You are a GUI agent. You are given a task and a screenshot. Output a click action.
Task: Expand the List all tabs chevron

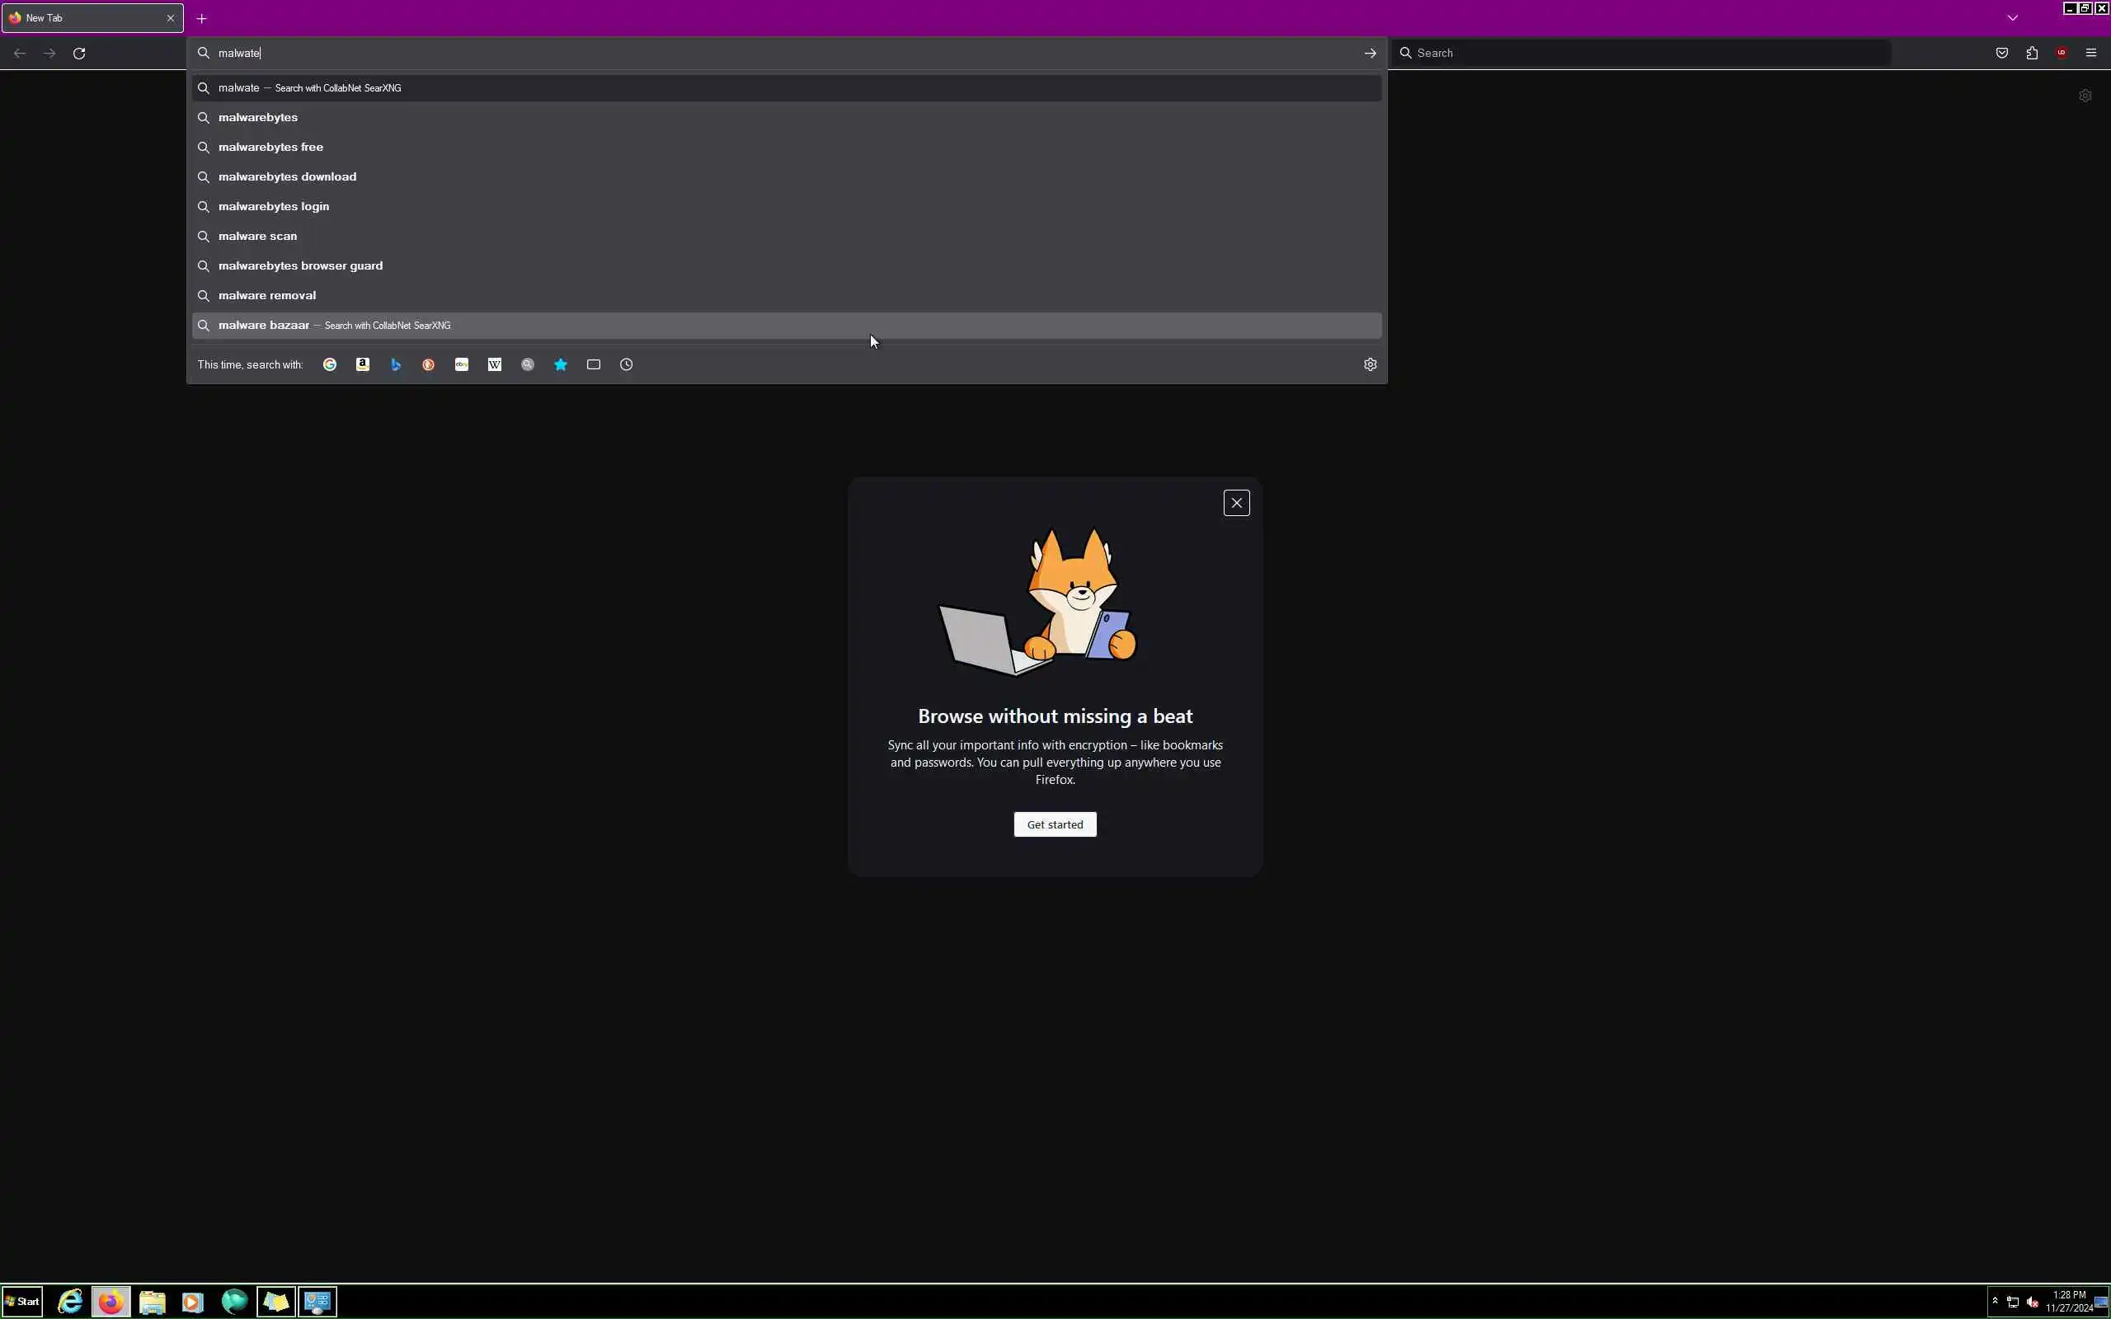pyautogui.click(x=2012, y=17)
